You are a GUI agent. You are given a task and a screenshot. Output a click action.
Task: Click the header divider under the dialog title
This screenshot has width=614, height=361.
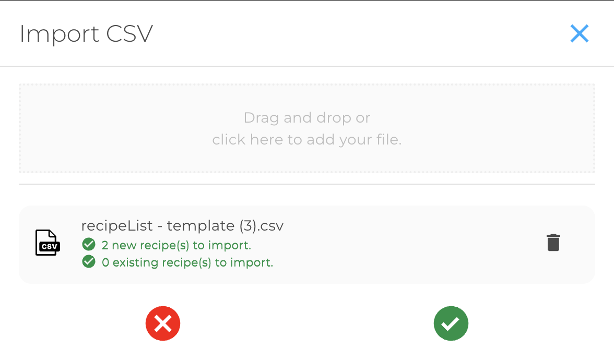click(x=306, y=66)
